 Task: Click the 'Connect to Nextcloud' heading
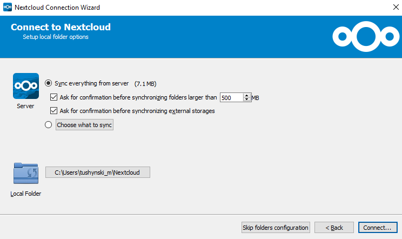click(x=61, y=27)
